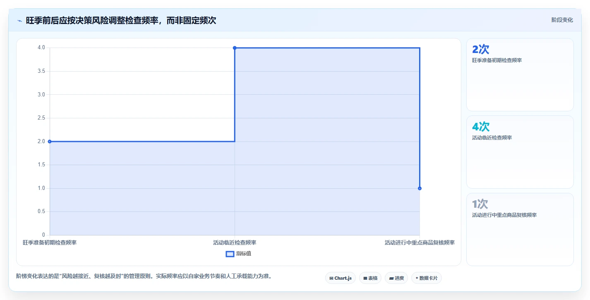Click x-axis label 活动临近检查频率
The image size is (590, 300).
tap(235, 242)
